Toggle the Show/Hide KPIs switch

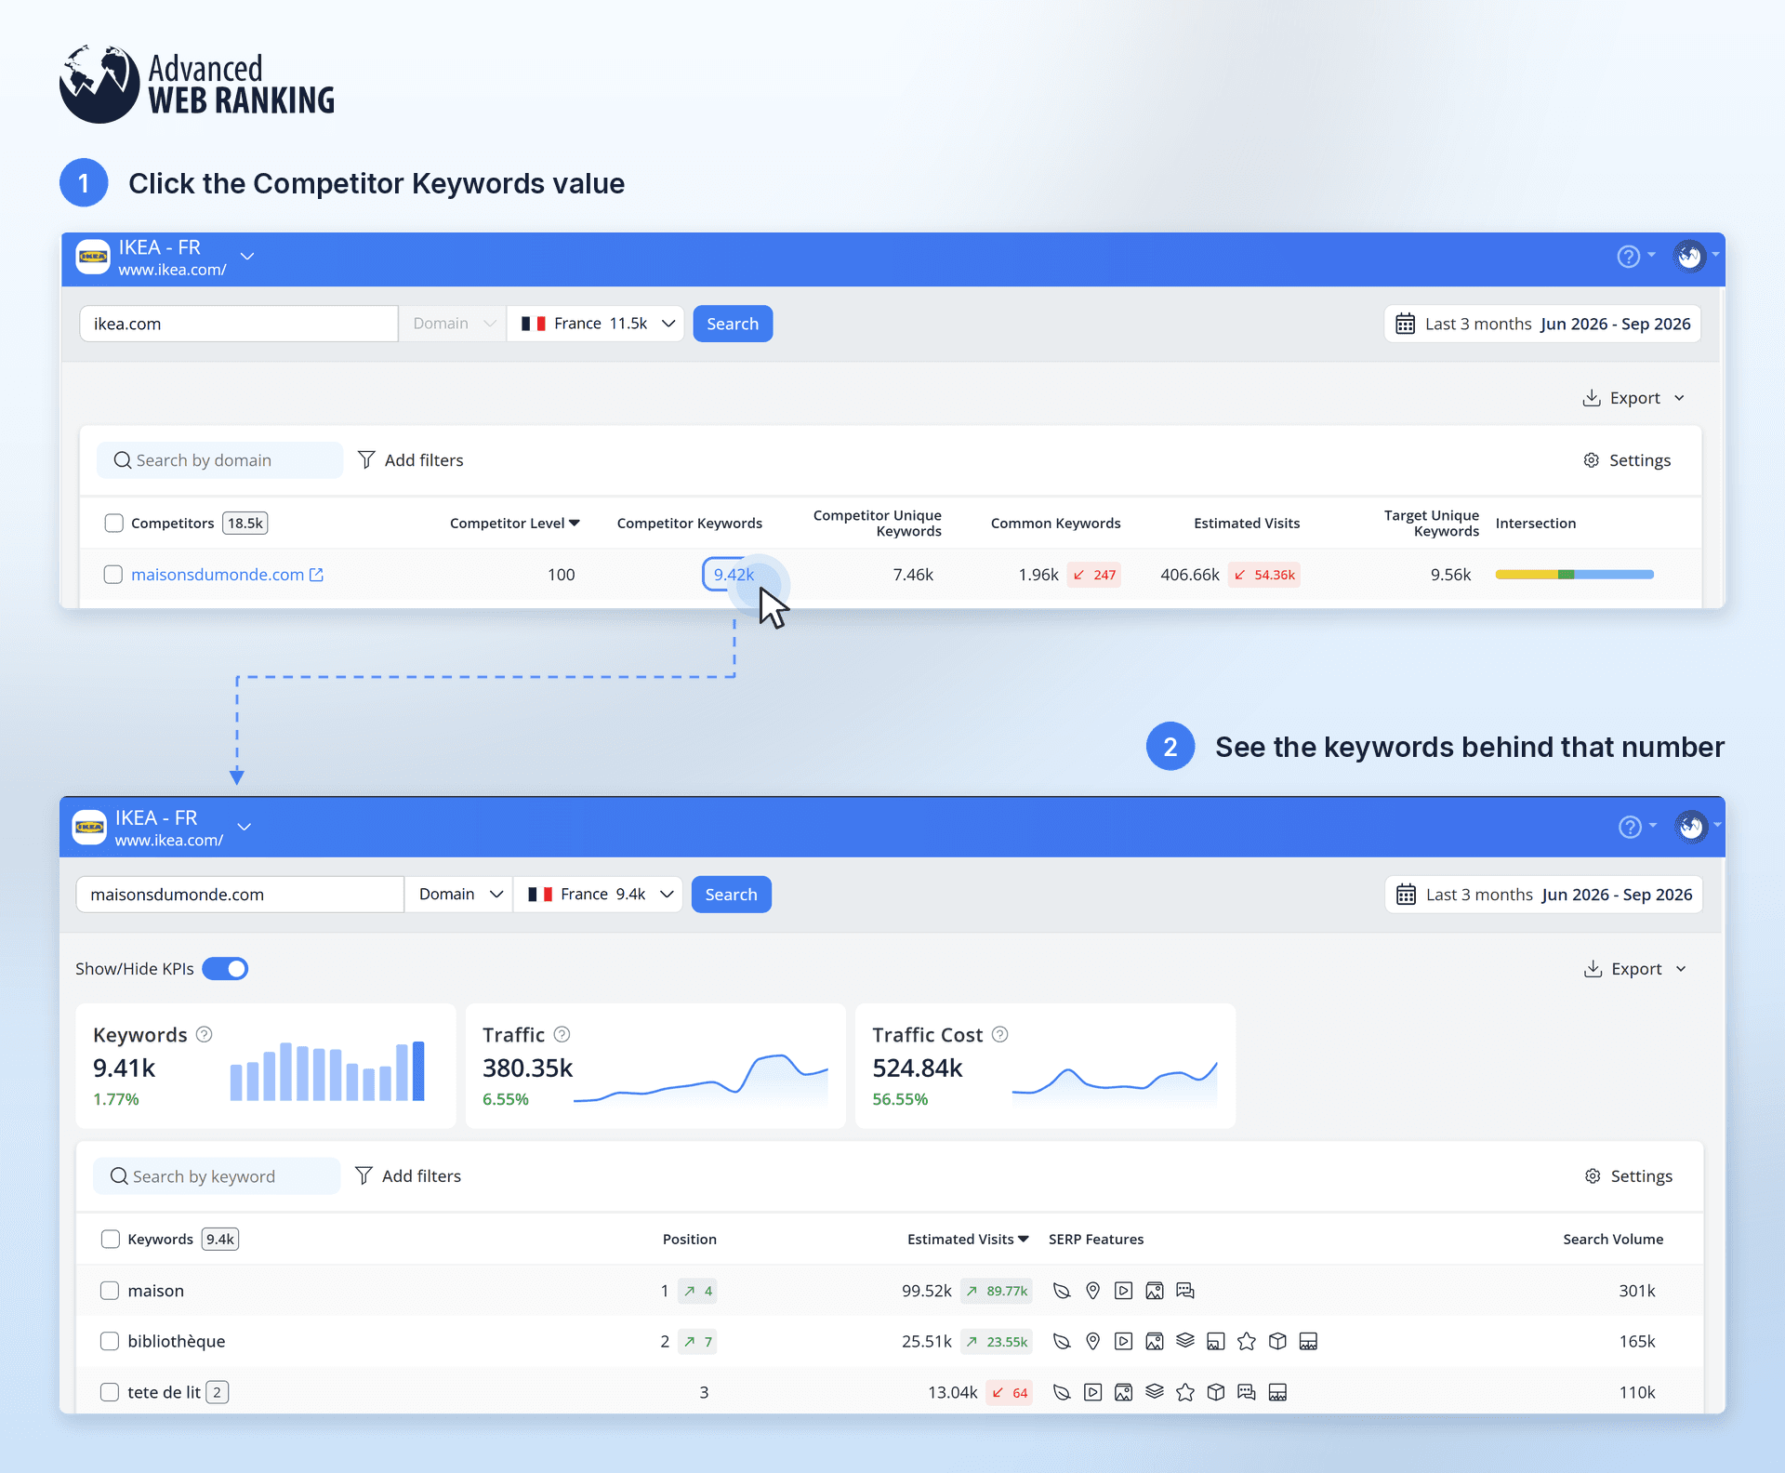click(x=225, y=969)
